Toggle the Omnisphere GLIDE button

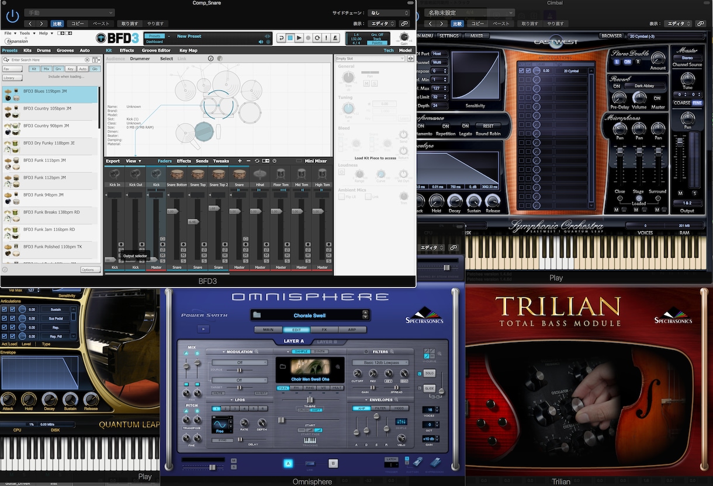pyautogui.click(x=430, y=389)
